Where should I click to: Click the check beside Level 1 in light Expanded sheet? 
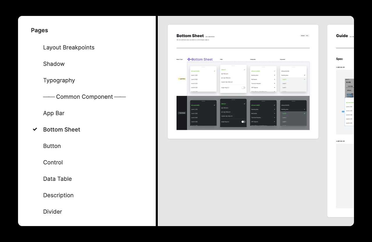point(305,79)
